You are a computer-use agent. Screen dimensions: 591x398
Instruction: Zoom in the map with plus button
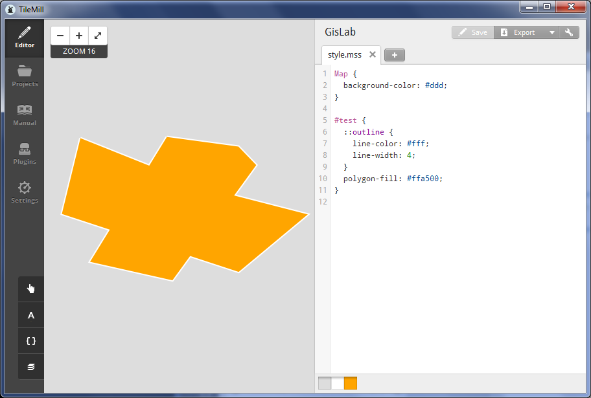click(79, 36)
